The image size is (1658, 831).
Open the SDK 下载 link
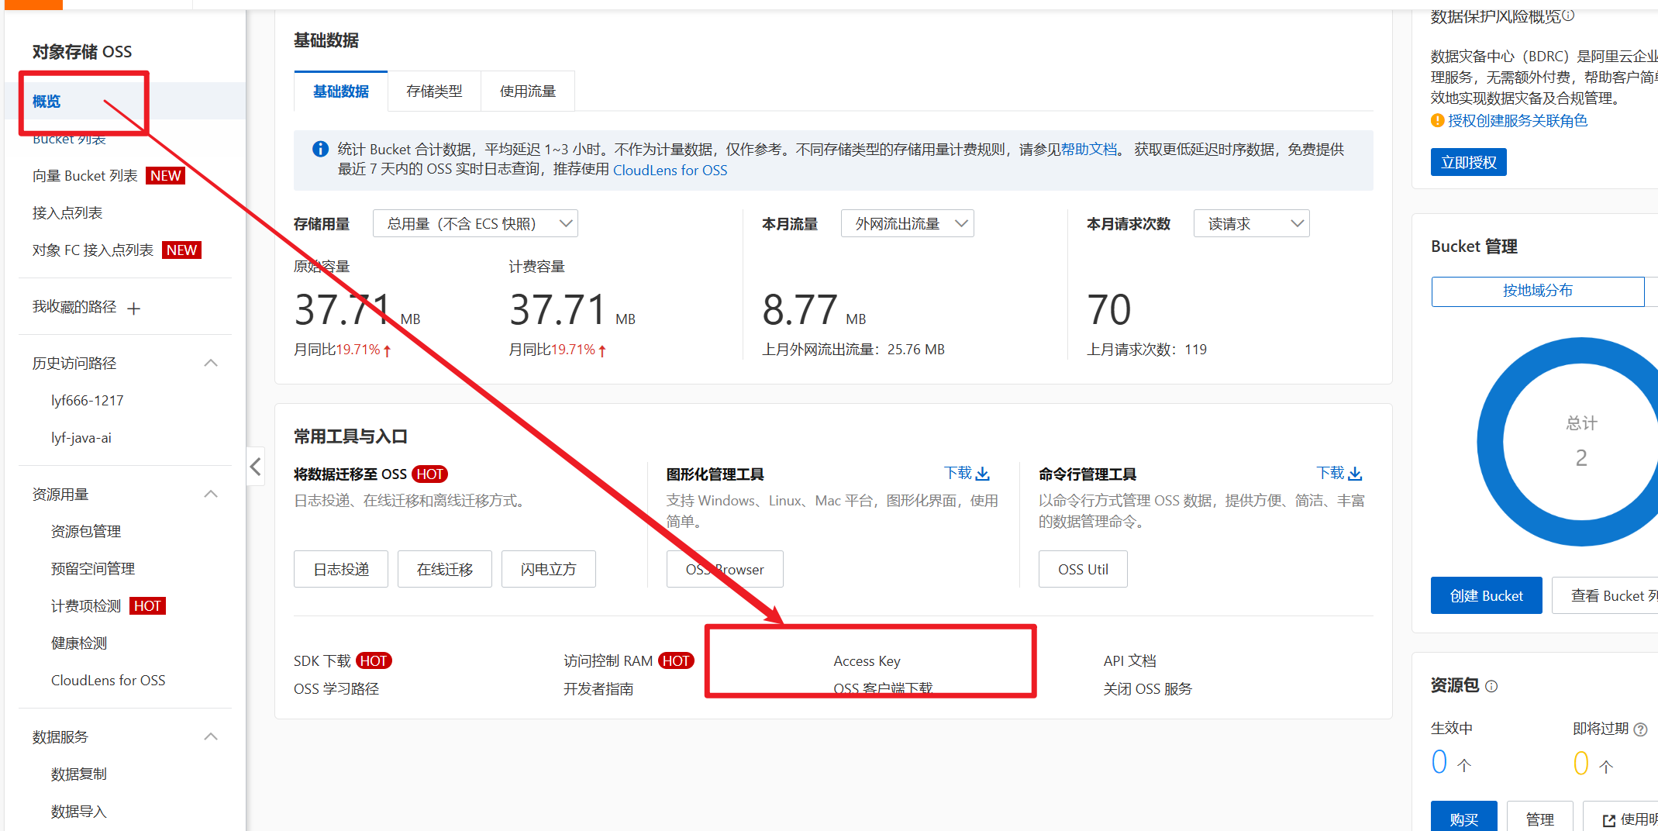tap(322, 660)
